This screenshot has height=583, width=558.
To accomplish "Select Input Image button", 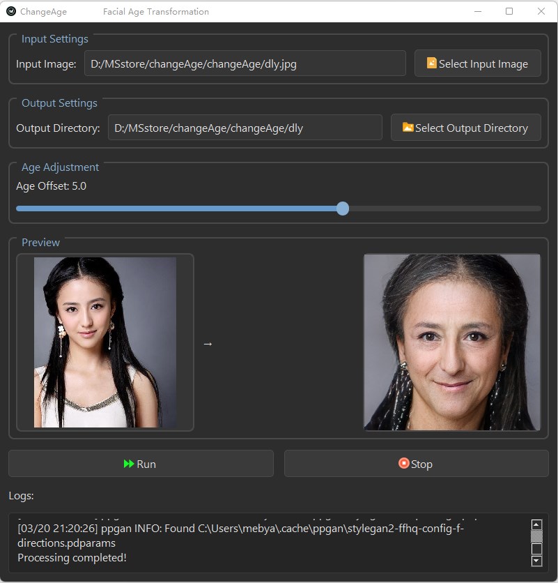I will (x=477, y=63).
